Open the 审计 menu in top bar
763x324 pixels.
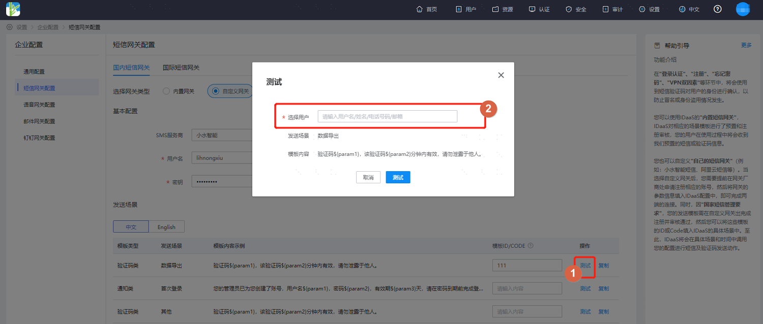[x=612, y=9]
